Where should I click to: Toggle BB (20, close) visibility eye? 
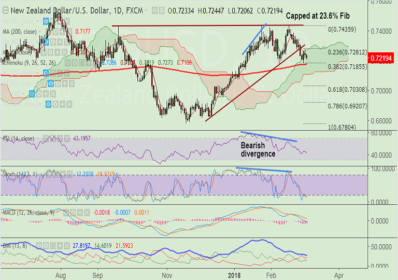pyautogui.click(x=51, y=83)
